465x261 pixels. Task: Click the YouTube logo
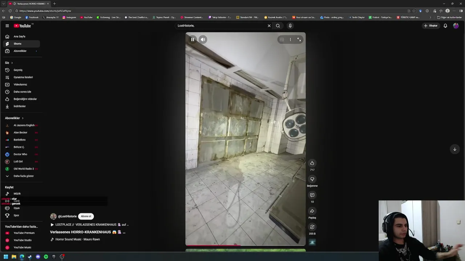click(x=23, y=26)
